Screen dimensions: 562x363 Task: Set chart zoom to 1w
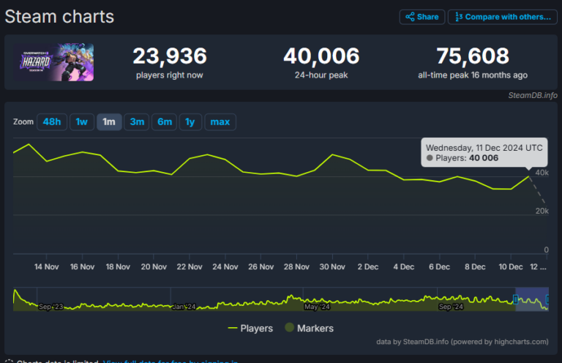82,121
